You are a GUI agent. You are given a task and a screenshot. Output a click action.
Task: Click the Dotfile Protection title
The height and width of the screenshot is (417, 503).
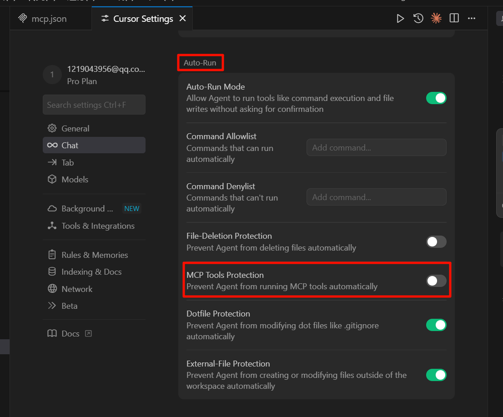(218, 314)
